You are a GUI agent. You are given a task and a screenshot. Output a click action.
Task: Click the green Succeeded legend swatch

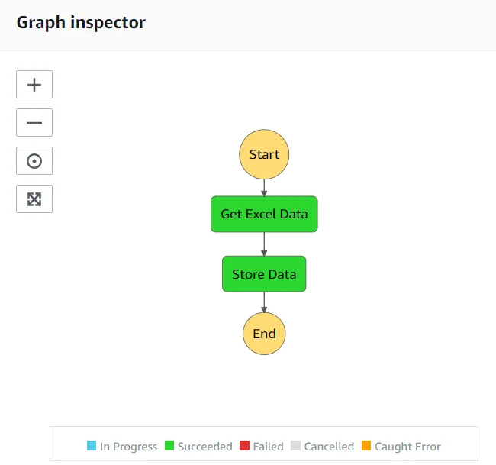[170, 446]
